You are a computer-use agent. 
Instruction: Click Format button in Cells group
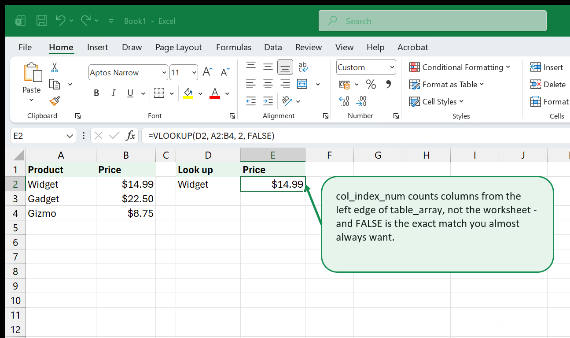pyautogui.click(x=550, y=101)
